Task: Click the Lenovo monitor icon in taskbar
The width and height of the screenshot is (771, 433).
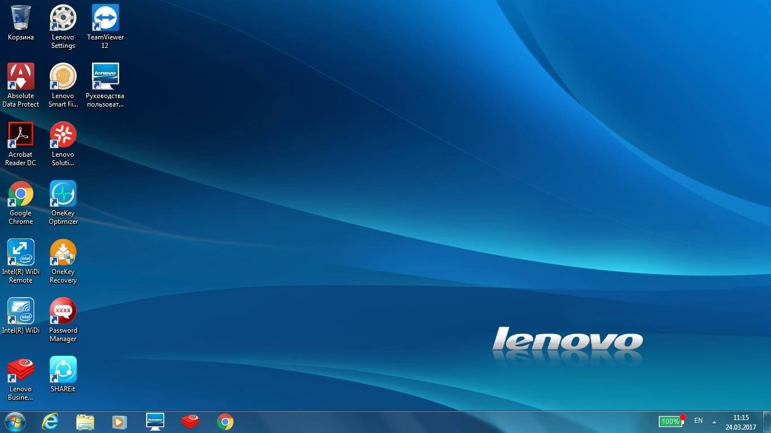Action: tap(155, 422)
